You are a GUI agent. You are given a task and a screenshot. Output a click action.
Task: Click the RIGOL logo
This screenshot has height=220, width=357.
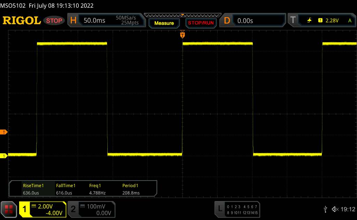pyautogui.click(x=22, y=21)
